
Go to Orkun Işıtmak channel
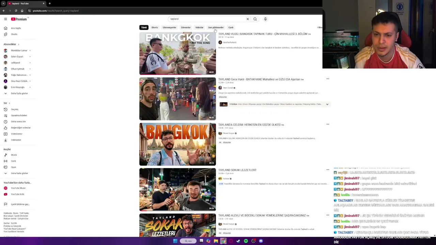point(17,69)
